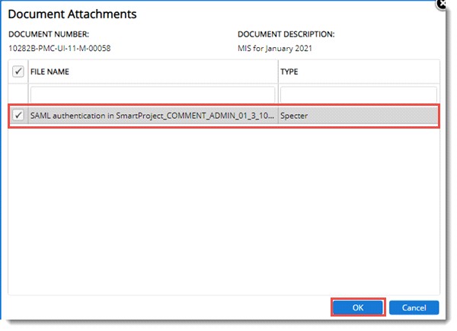Screen dimensions: 457x331
Task: Click the Document Attachments title text
Action: point(72,14)
